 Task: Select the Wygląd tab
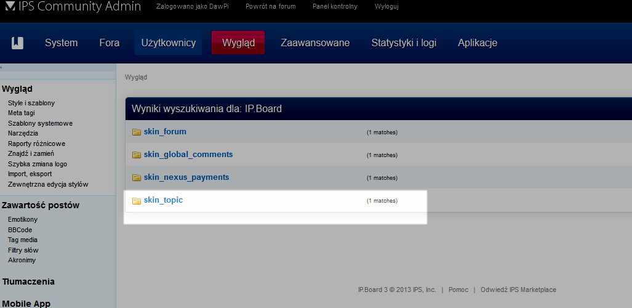click(x=238, y=43)
